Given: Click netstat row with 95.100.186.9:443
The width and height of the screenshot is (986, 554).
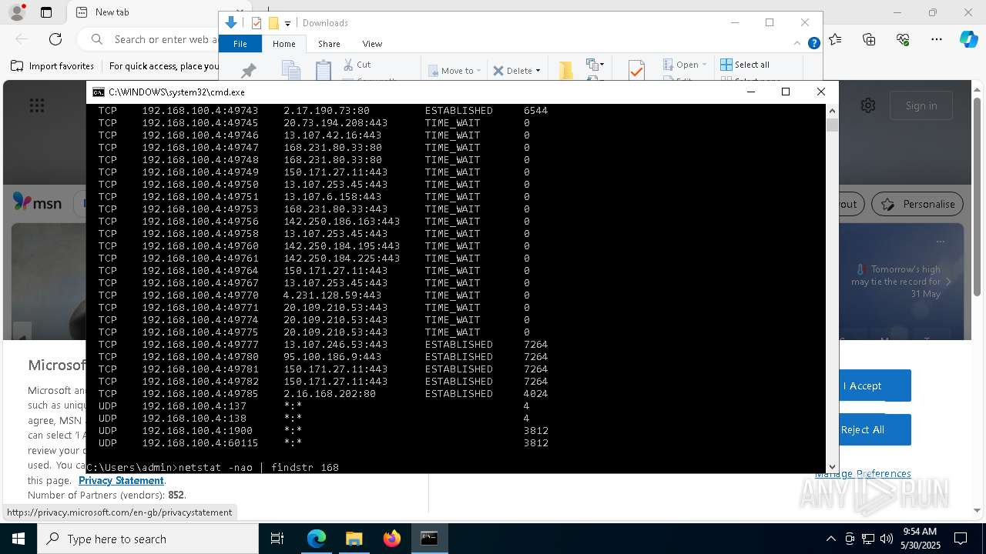Looking at the screenshot, I should [x=324, y=356].
